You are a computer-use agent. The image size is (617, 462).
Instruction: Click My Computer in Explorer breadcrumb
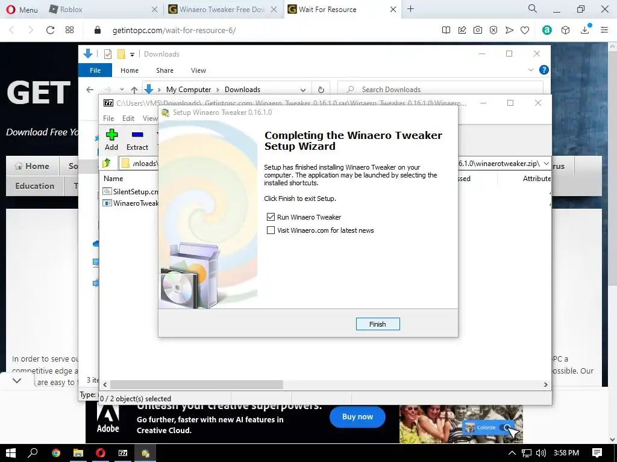point(189,90)
